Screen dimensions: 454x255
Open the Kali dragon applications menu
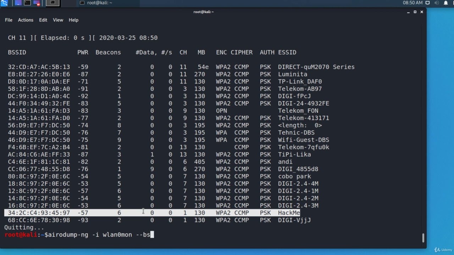[x=4, y=3]
